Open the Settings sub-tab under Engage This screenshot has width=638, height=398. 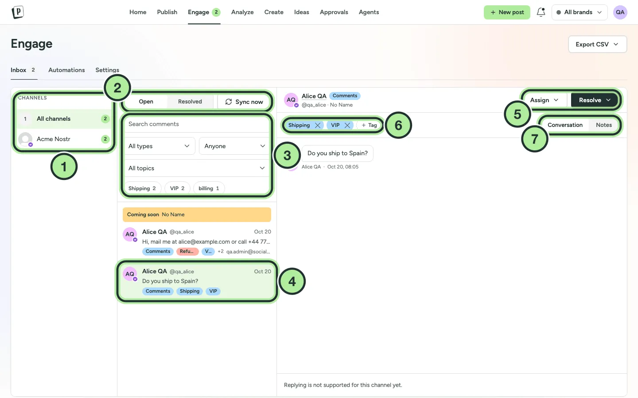107,70
